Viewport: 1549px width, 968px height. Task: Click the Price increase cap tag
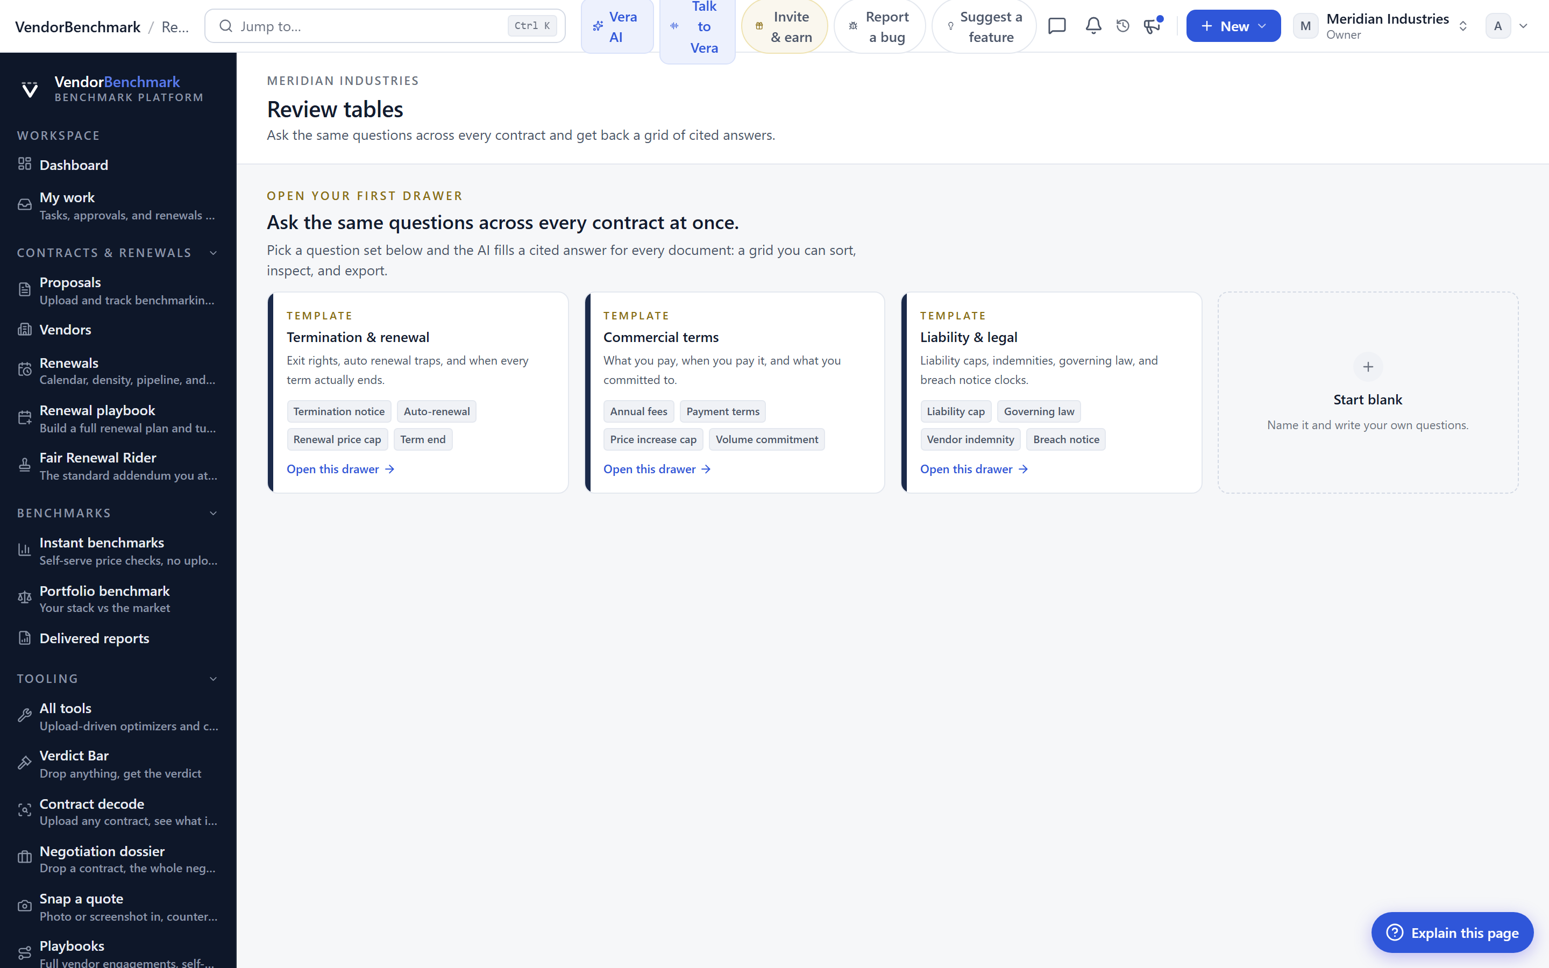[x=653, y=439]
